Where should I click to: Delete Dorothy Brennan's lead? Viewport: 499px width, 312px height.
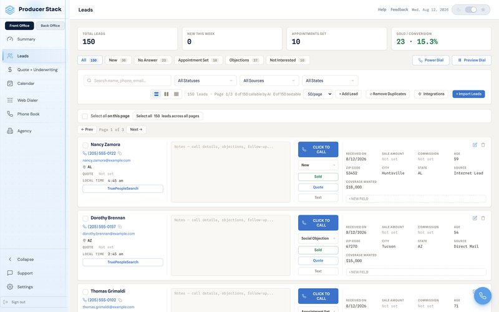[x=483, y=218]
